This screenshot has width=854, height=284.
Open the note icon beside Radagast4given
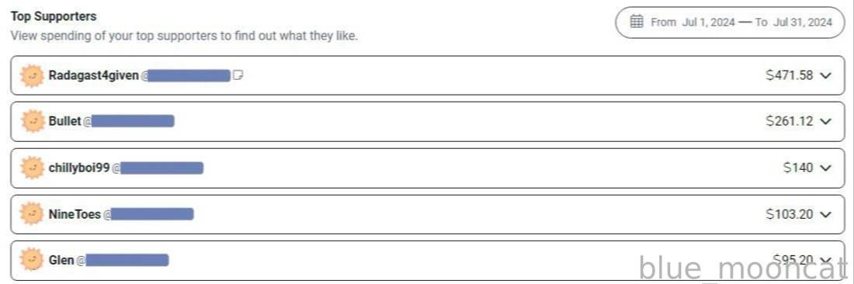(238, 75)
